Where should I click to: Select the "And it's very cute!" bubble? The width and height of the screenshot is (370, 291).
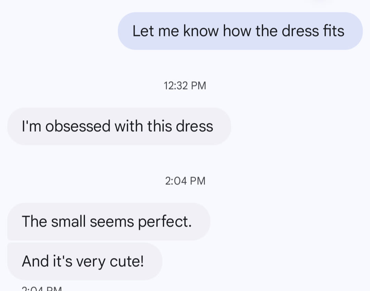pos(84,262)
